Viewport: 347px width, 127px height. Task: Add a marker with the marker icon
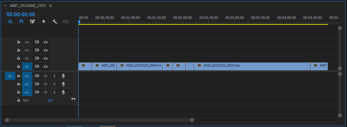(x=44, y=21)
